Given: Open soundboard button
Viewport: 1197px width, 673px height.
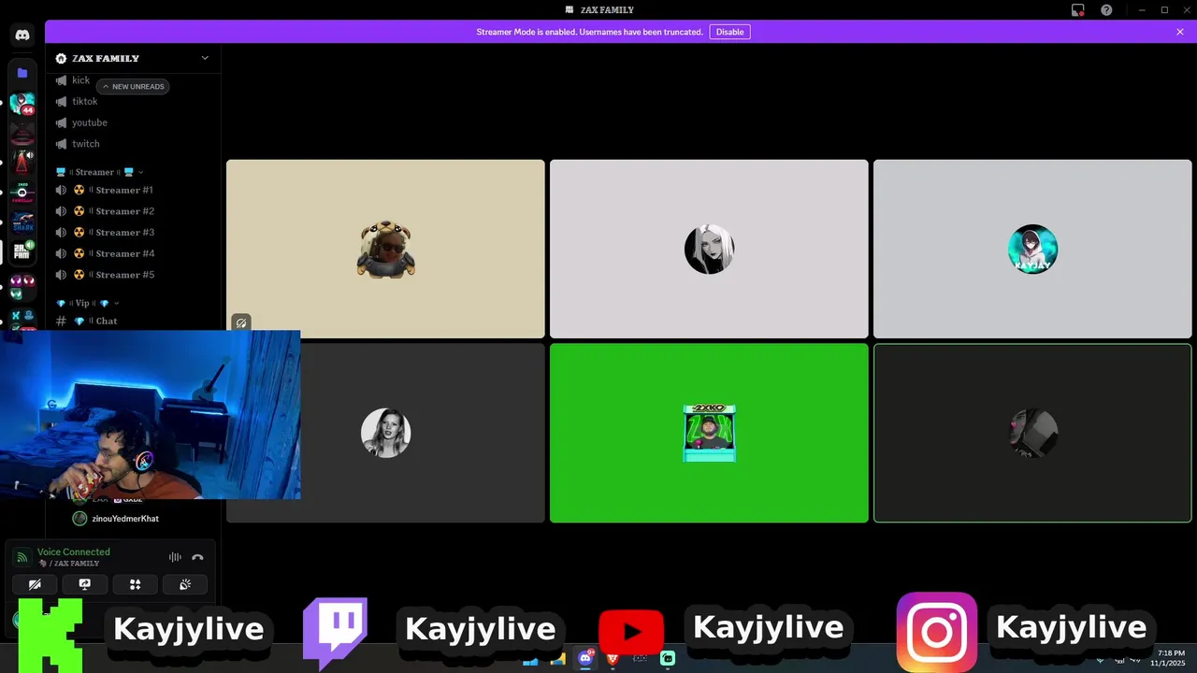Looking at the screenshot, I should [x=185, y=584].
